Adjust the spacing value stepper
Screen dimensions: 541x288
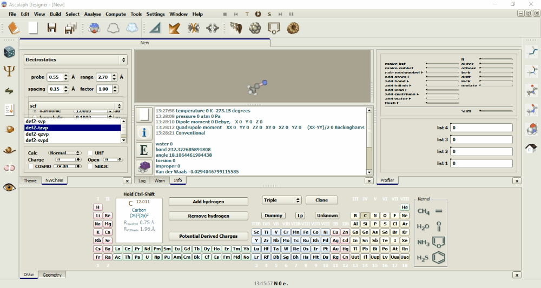tap(66, 89)
